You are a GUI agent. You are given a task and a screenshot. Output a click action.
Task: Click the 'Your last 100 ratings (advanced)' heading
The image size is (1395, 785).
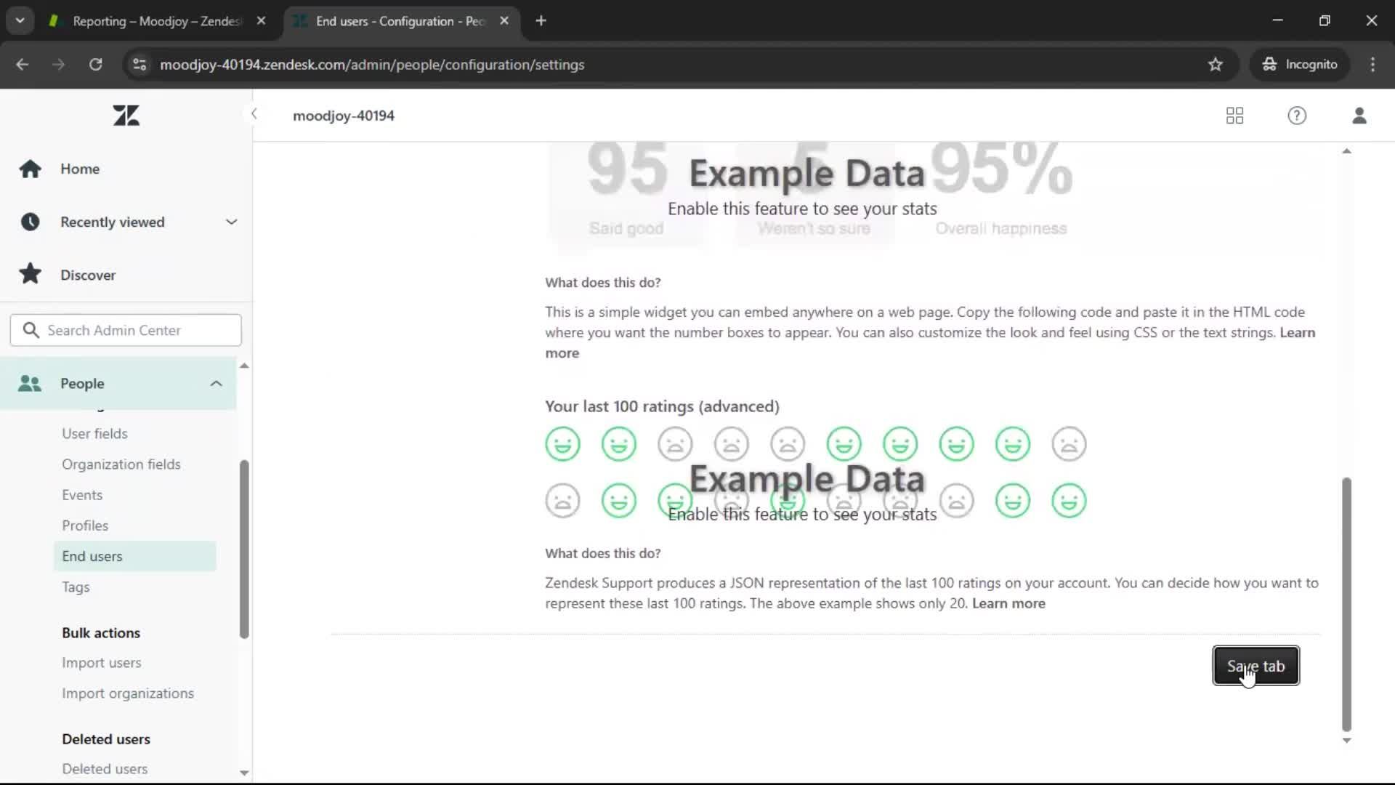[x=662, y=406]
